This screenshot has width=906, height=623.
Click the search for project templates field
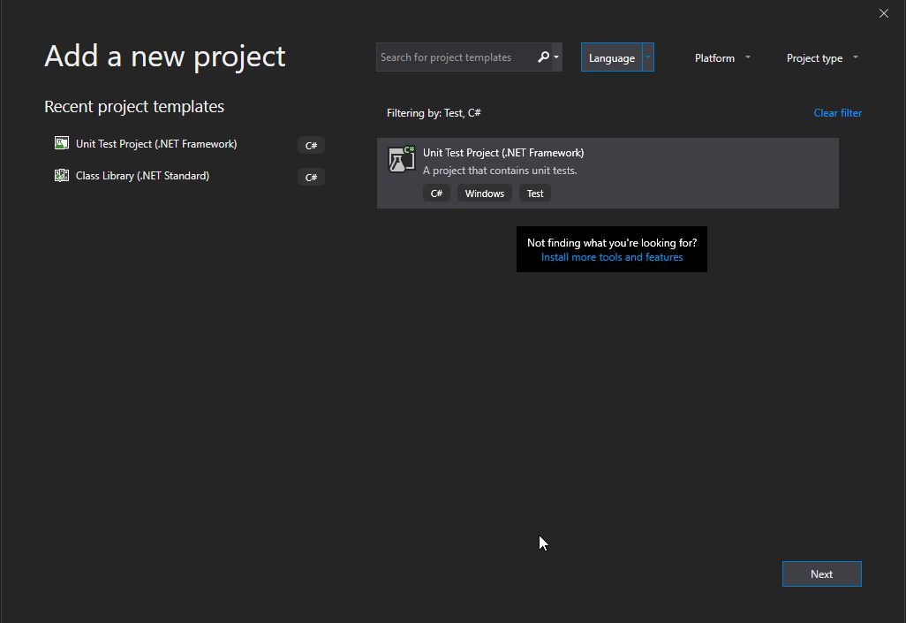450,57
